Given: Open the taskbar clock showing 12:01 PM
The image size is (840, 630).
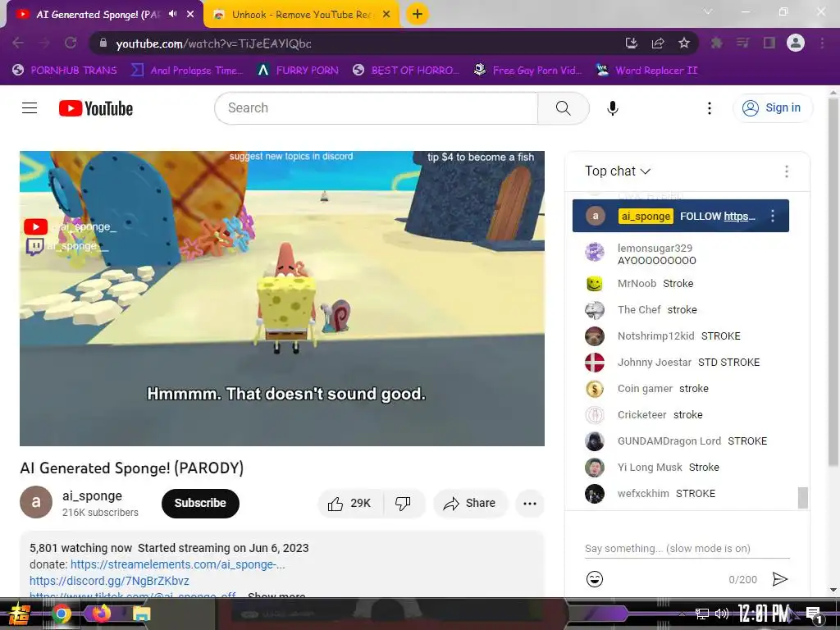Looking at the screenshot, I should point(764,614).
